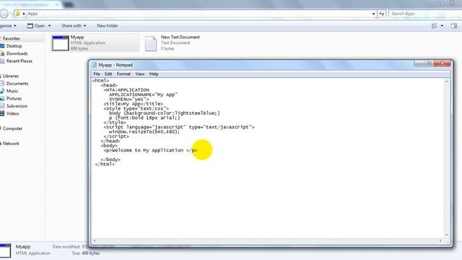Minimize the Myapp Notepad window
Image resolution: width=462 pixels, height=260 pixels.
(x=419, y=64)
